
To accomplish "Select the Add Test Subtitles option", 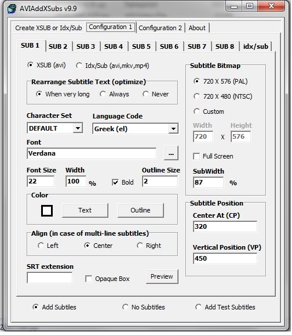I will [225, 307].
